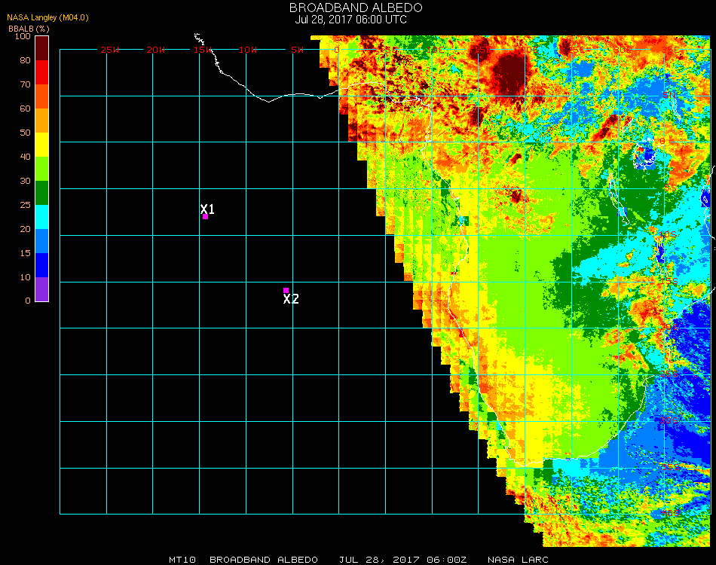Choose the purple 0-10% legend swatch
Viewport: 716px width, 565px height.
pos(41,289)
